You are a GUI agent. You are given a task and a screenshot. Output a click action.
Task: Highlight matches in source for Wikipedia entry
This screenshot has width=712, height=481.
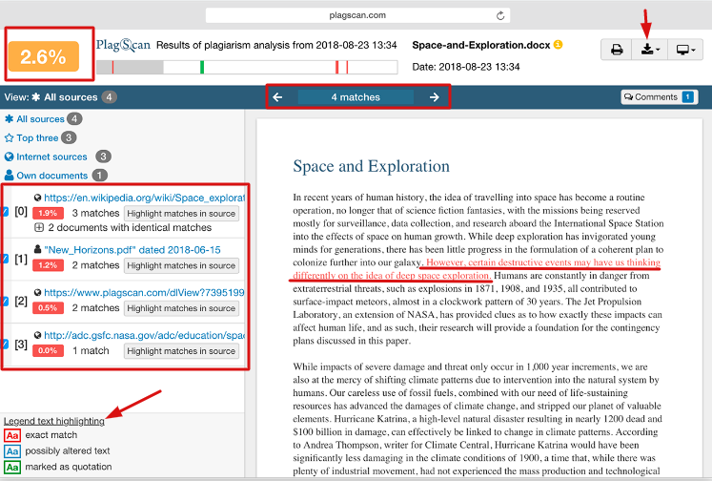(181, 214)
